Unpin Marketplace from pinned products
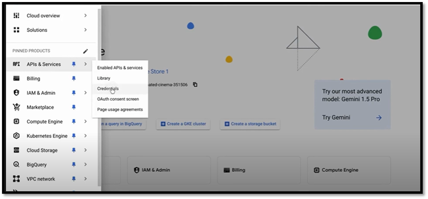The width and height of the screenshot is (428, 199). point(73,107)
